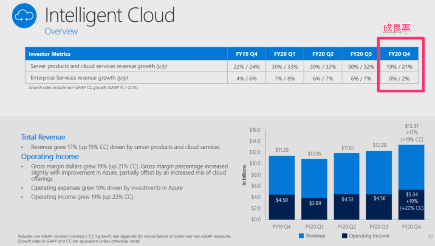Image resolution: width=435 pixels, height=246 pixels.
Task: Click the FY20 Q4 chart x-axis label
Action: point(411,227)
